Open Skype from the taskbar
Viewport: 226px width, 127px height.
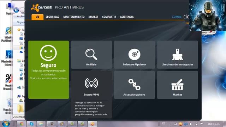click(x=31, y=124)
